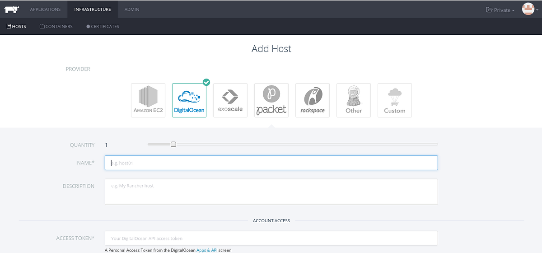Select the Other provider
Viewport: 542px width, 253px height.
(354, 100)
